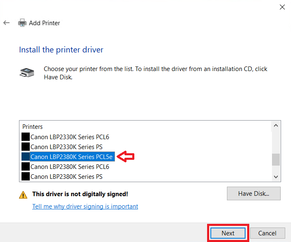Click the yellow warning triangle icon
This screenshot has width=291, height=242.
coord(23,195)
